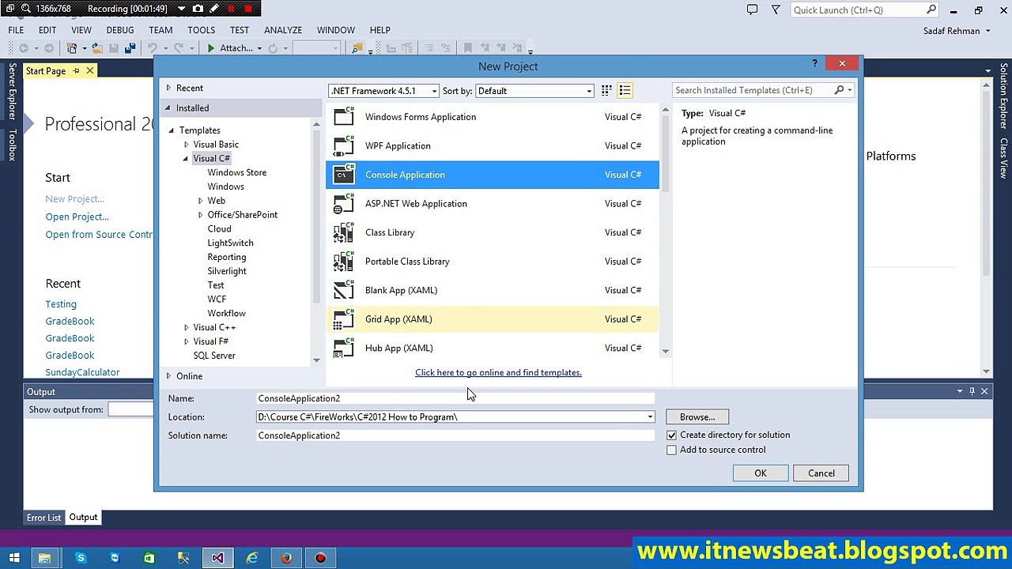Click here to go online templates link
This screenshot has width=1012, height=569.
pos(498,372)
